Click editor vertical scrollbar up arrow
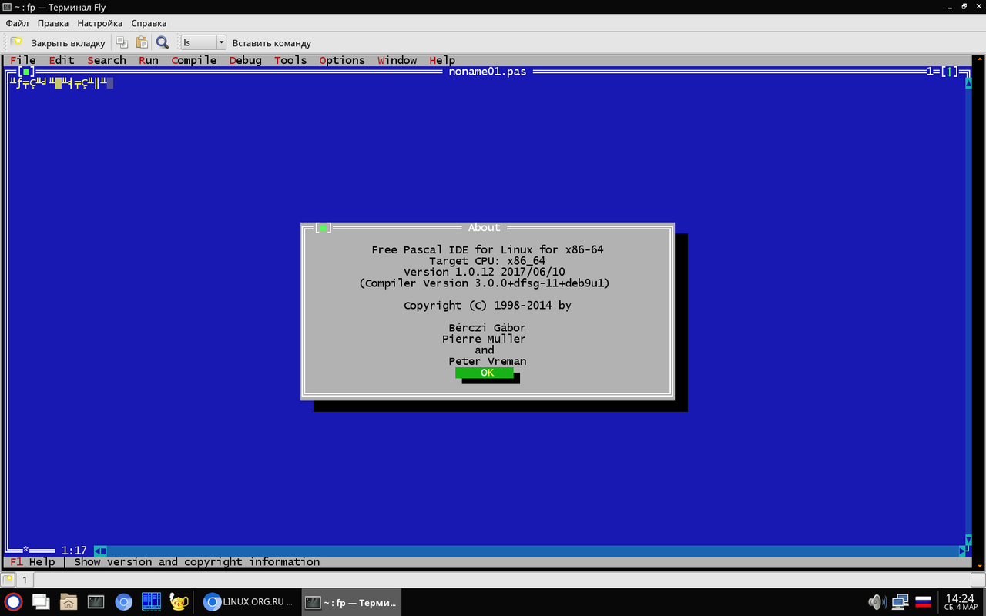986x616 pixels. [x=969, y=83]
